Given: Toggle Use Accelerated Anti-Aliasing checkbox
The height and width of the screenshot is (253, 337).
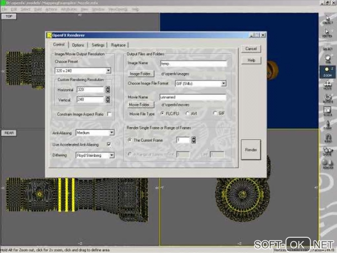Looking at the screenshot, I should coord(109,144).
